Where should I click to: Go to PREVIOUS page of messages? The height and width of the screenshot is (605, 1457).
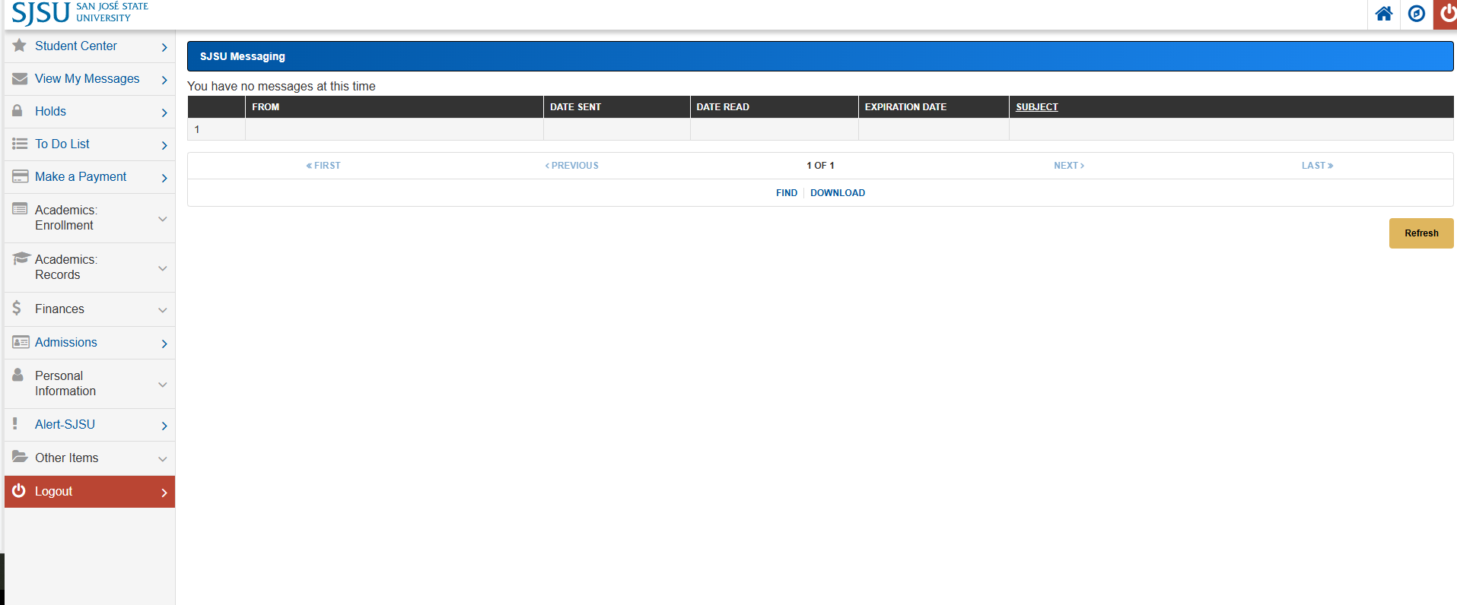pyautogui.click(x=572, y=166)
